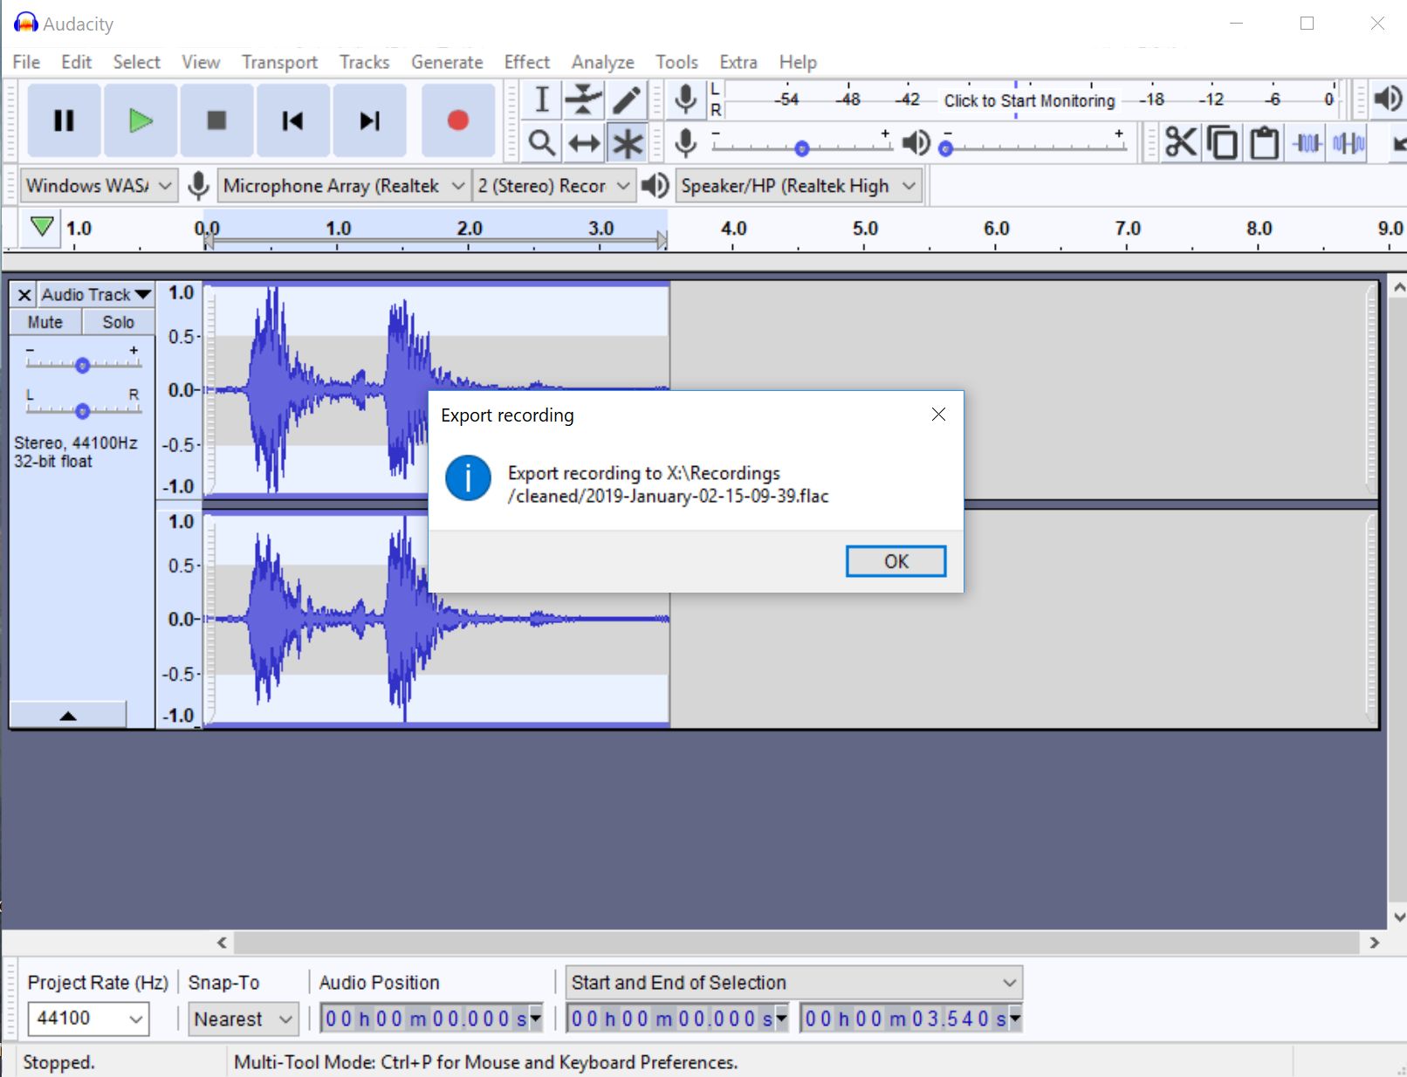Change the Snap-To Nearest dropdown
1407x1077 pixels.
242,1019
